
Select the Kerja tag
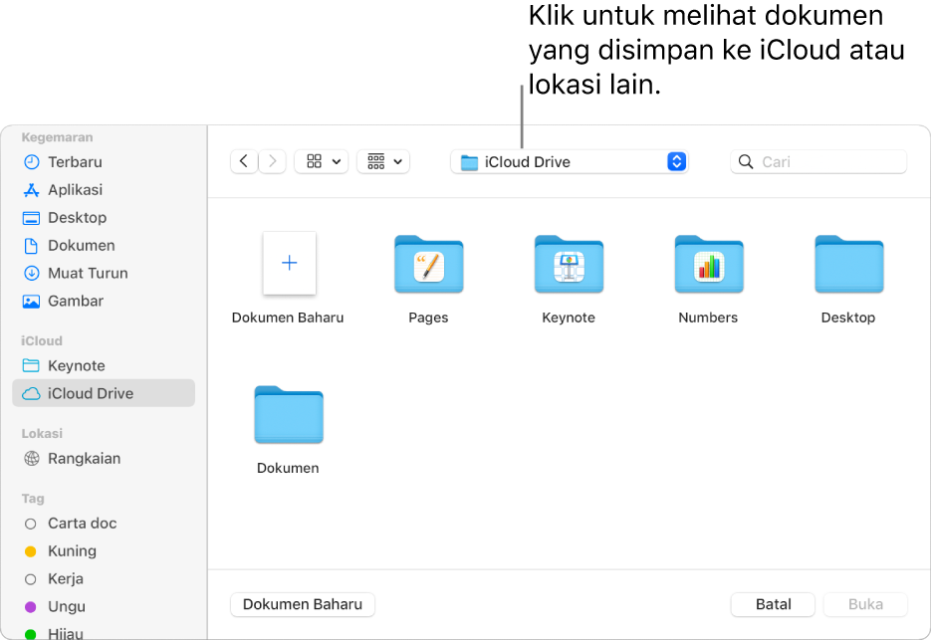tap(54, 579)
